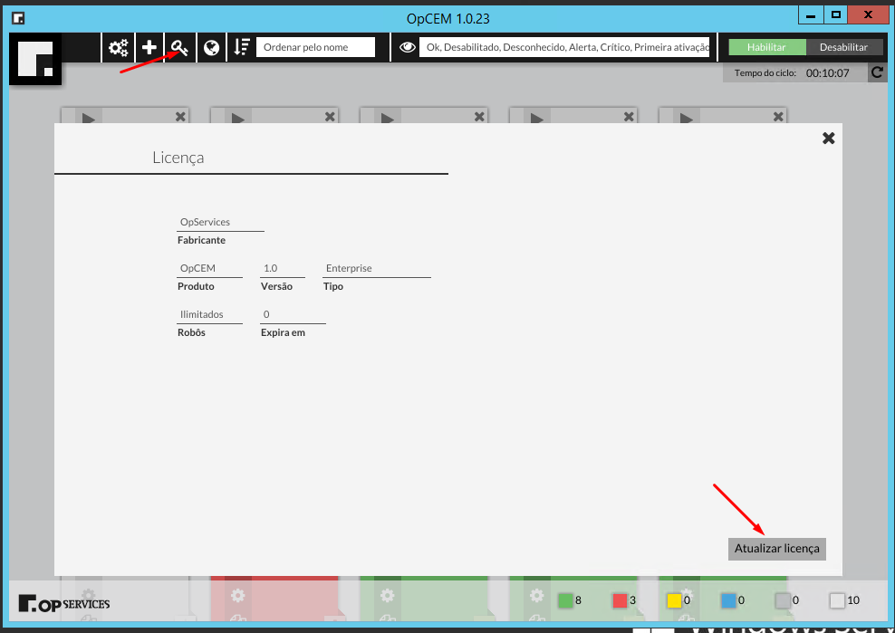Close the Licença dialog with X
The width and height of the screenshot is (895, 633).
tap(828, 138)
